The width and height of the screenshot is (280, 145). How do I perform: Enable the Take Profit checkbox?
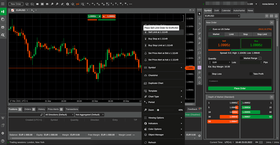(x=251, y=74)
